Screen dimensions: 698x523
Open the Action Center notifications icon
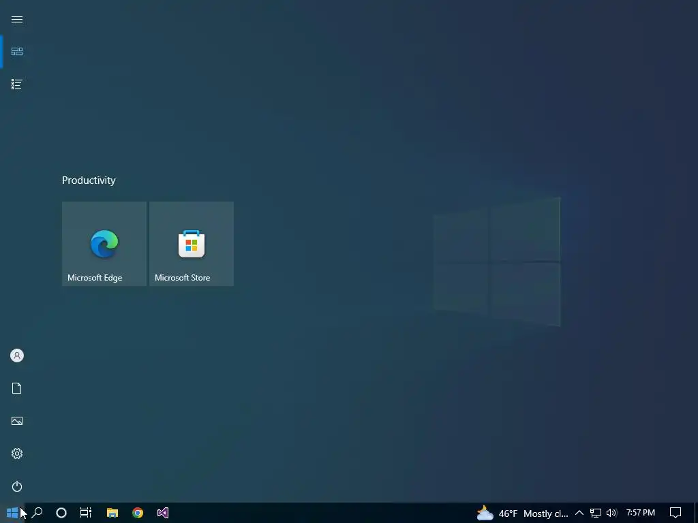coord(676,513)
